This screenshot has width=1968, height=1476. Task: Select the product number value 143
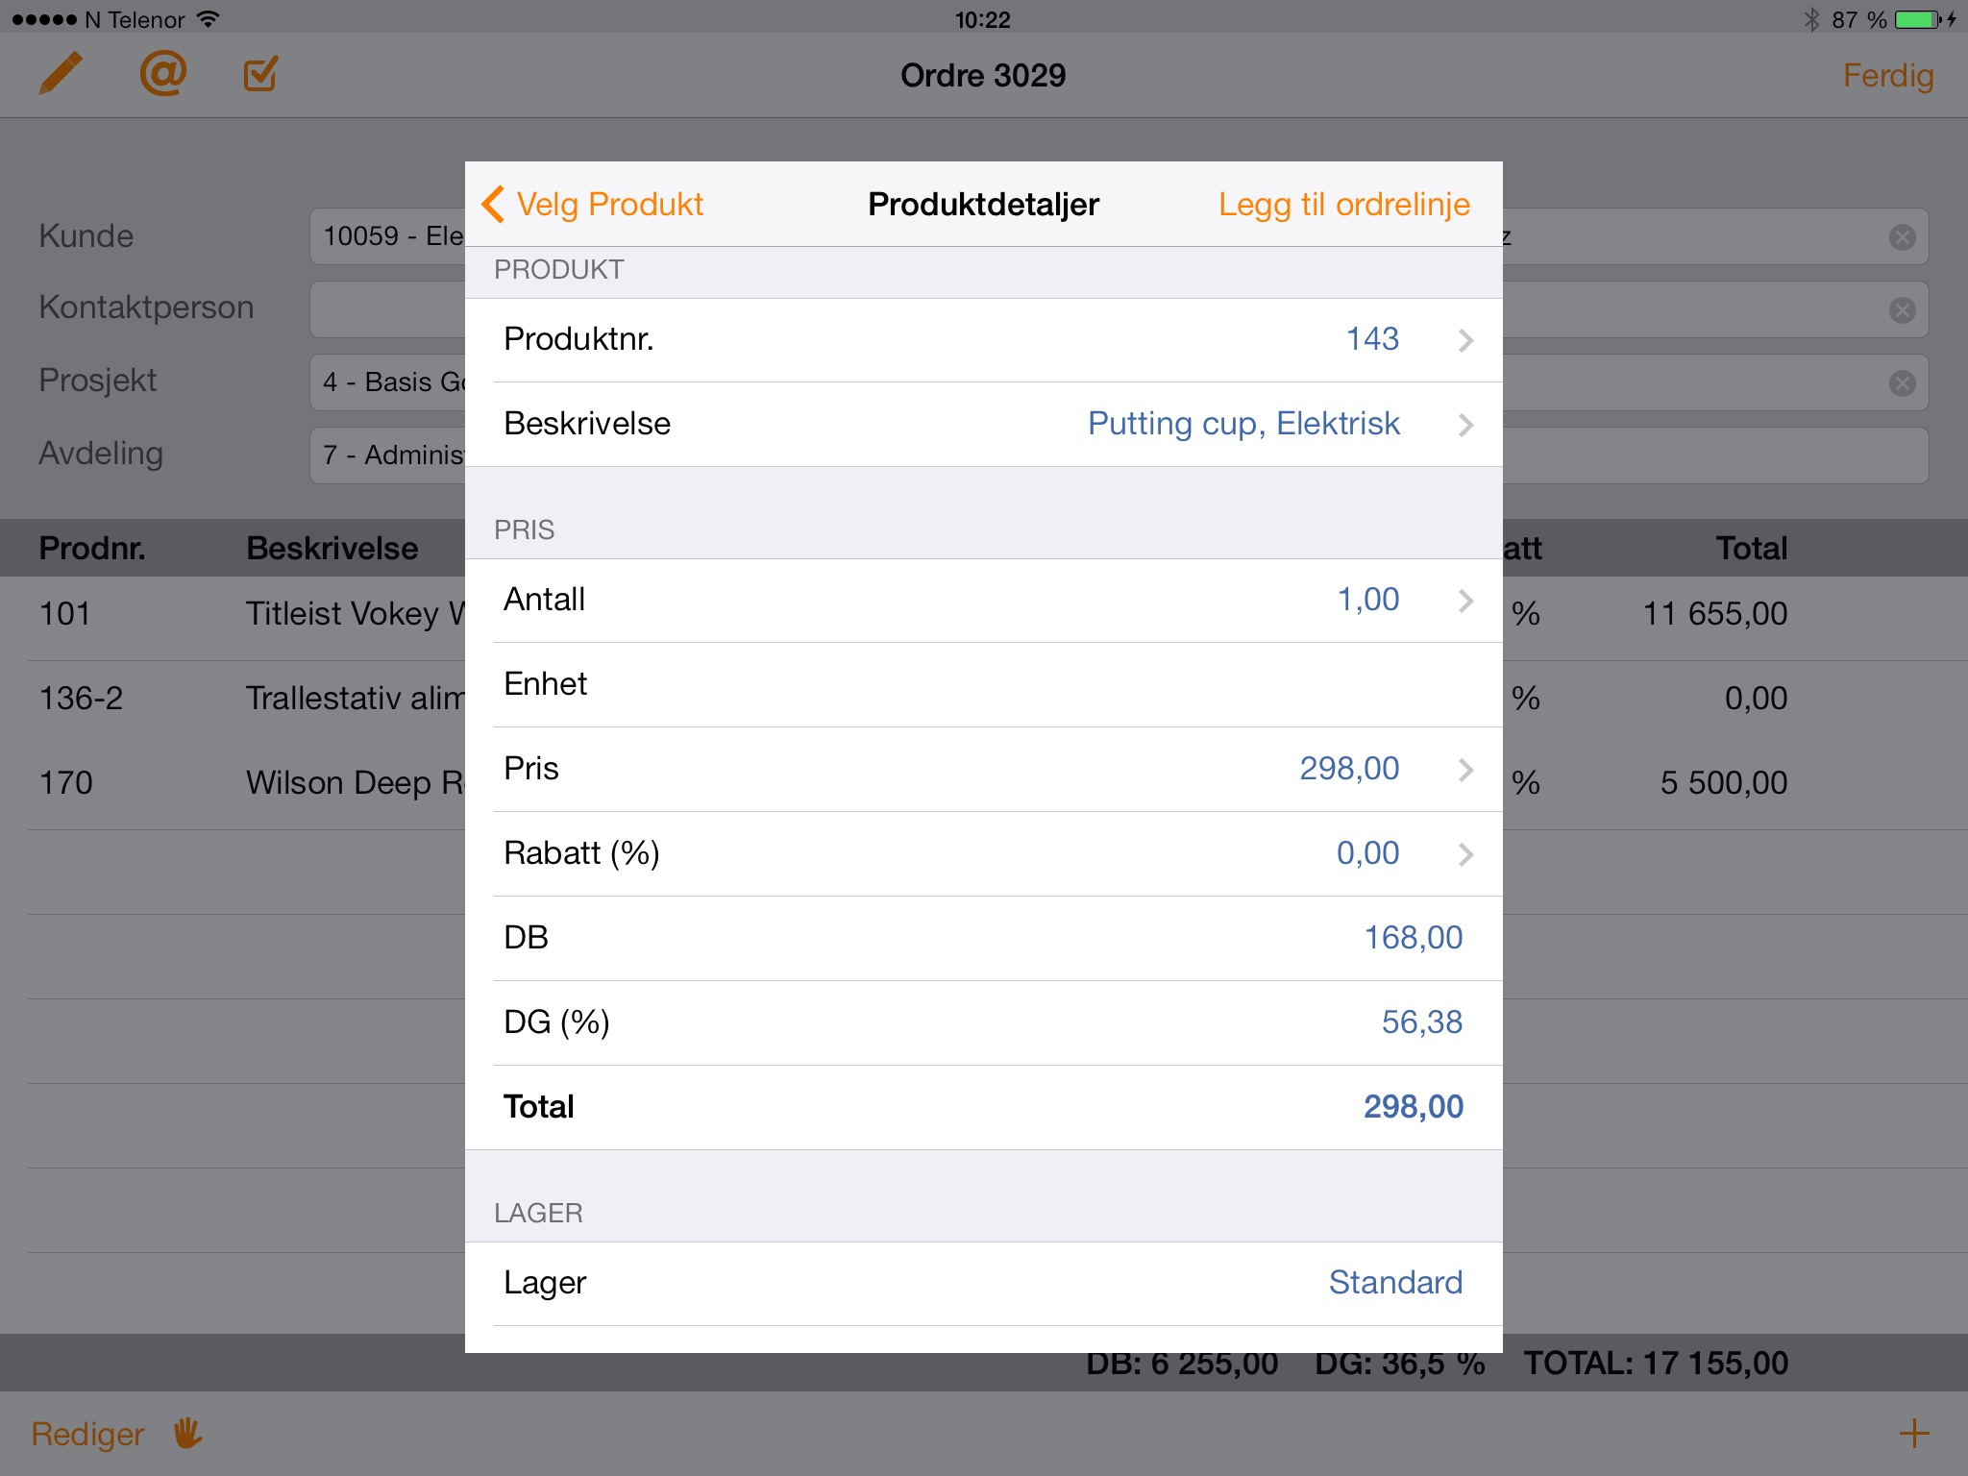coord(1372,338)
